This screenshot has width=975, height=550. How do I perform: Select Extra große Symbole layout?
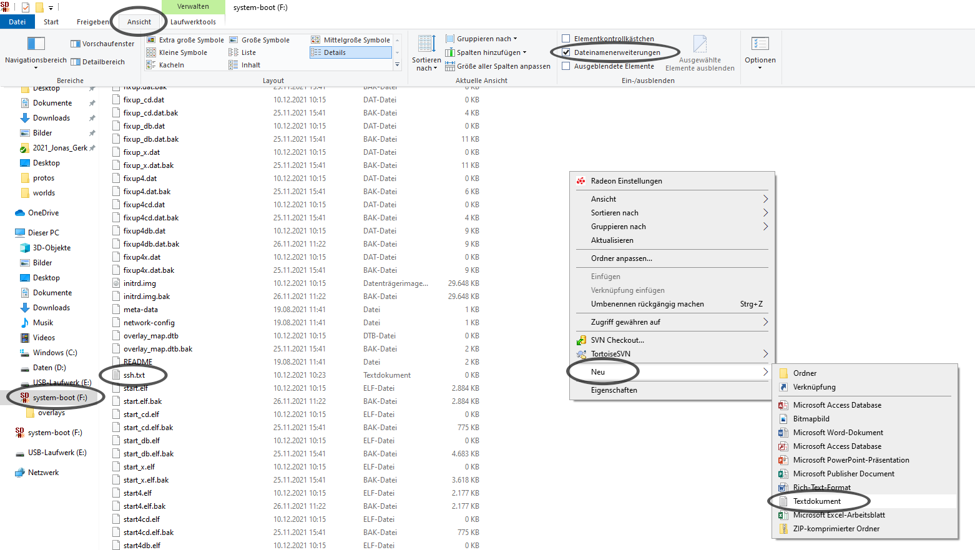click(185, 40)
